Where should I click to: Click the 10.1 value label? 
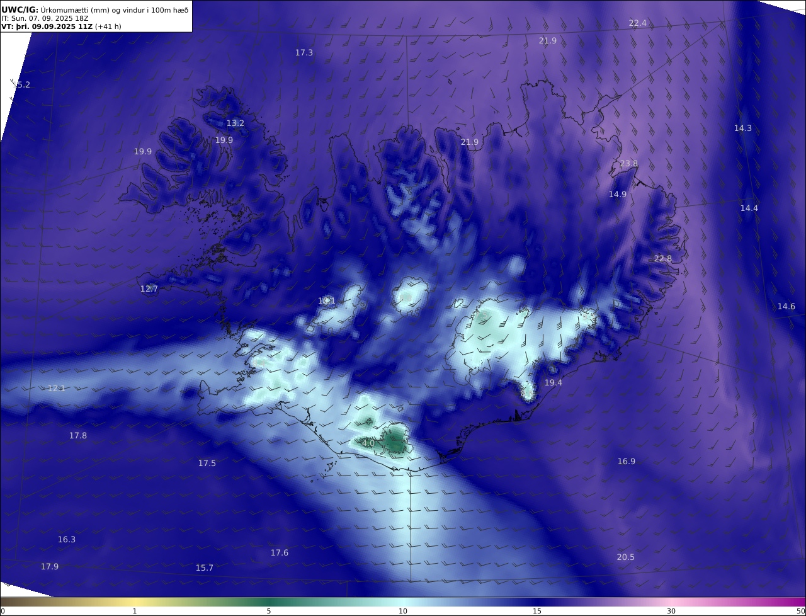[327, 301]
